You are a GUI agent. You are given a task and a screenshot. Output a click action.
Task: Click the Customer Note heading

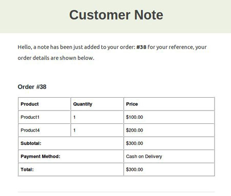116,15
